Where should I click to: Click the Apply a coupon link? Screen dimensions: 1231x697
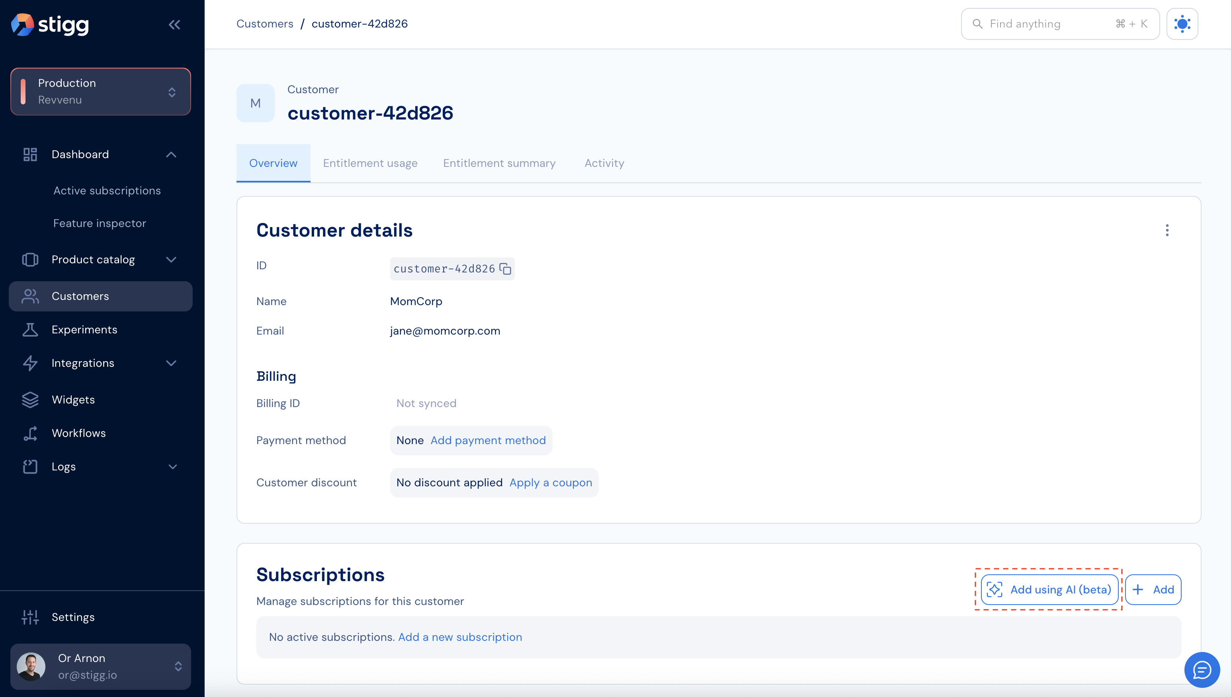[550, 483]
